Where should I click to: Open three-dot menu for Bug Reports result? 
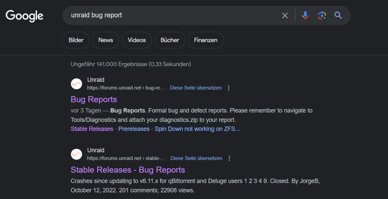coord(229,88)
